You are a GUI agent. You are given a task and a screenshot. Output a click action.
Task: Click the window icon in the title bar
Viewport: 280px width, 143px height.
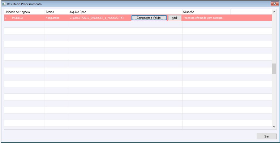pos(4,4)
